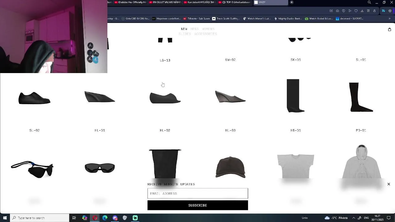
Task: Click the edit page toolbar icon
Action: coord(331,11)
